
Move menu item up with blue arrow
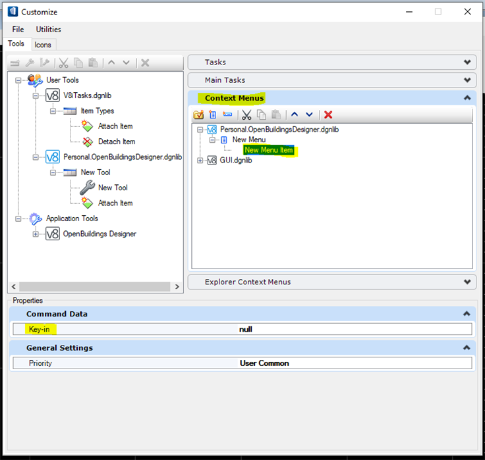pos(295,115)
